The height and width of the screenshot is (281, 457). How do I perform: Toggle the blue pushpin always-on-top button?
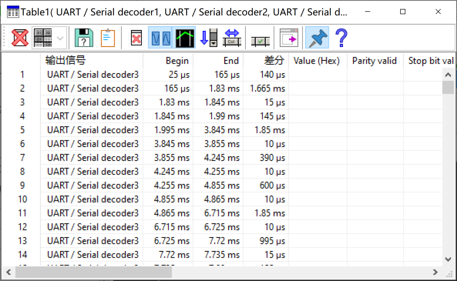(x=317, y=38)
